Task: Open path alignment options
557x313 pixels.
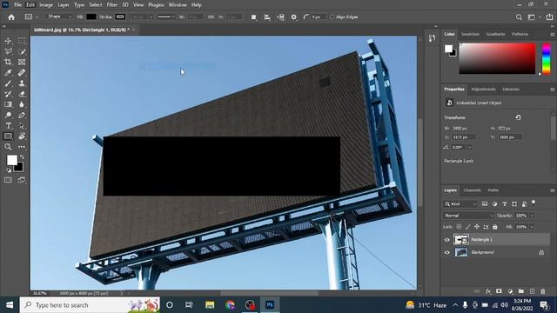Action: pos(267,17)
